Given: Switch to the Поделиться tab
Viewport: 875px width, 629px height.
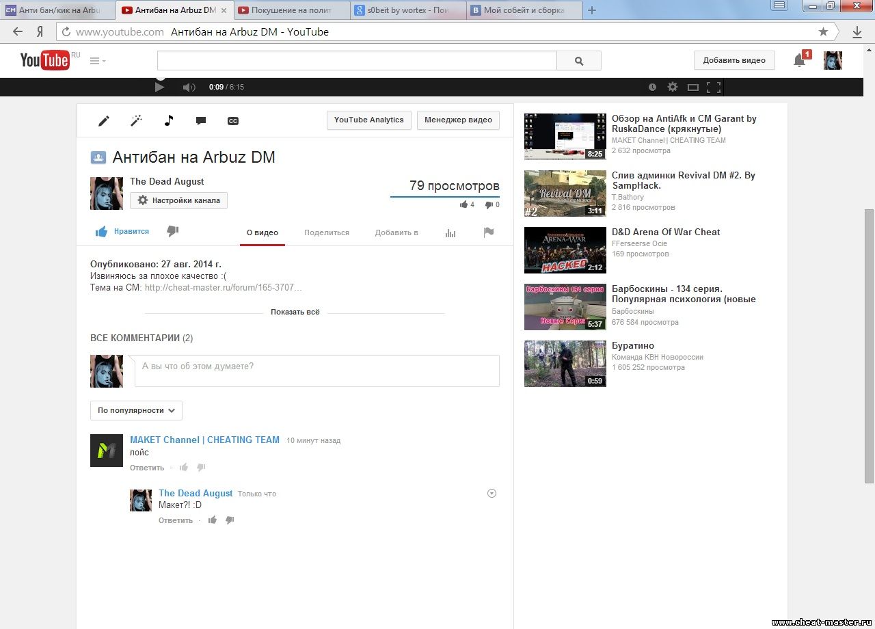Looking at the screenshot, I should tap(326, 232).
